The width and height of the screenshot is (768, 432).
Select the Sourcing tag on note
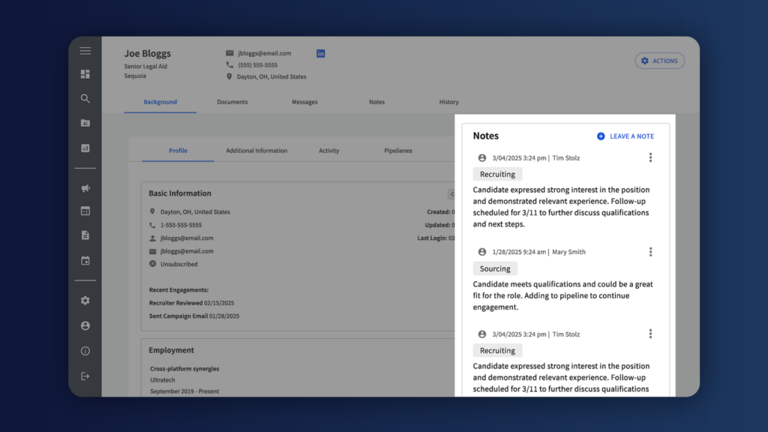[x=495, y=268]
